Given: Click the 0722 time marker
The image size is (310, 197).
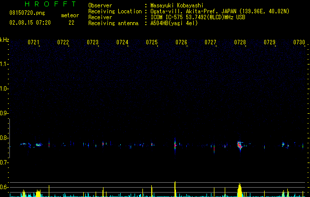Looking at the screenshot, I should tap(63, 42).
